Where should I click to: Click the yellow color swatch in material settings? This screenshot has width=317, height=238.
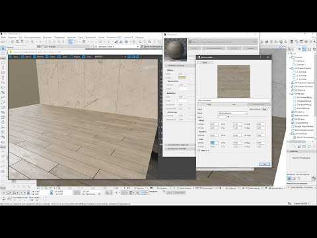(182, 77)
